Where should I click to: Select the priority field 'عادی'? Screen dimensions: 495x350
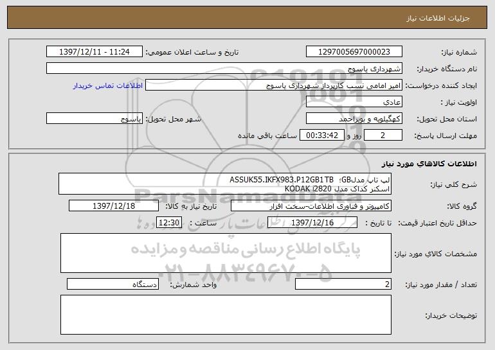click(x=354, y=102)
